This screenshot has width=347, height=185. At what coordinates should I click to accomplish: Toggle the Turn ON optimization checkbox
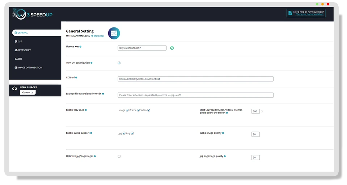coord(119,63)
